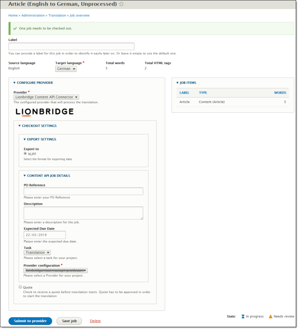Viewport: 298px width, 329px height.
Task: Click the green checkmark status icon
Action: coord(15,29)
